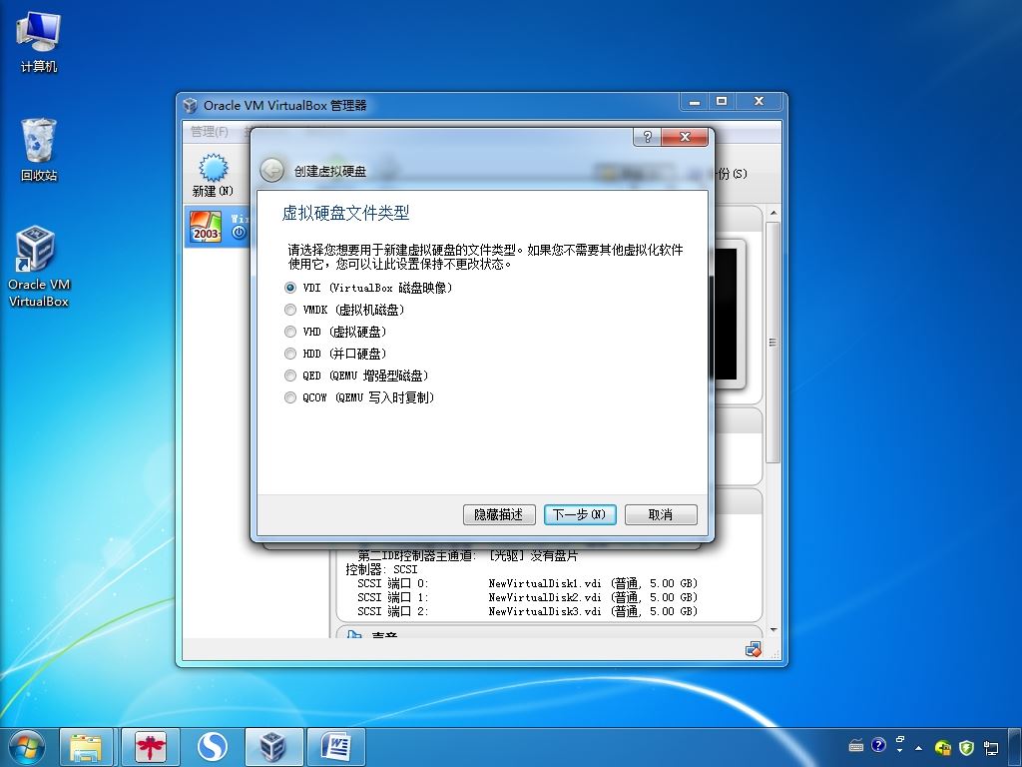This screenshot has height=767, width=1022.
Task: Click the VM preview thumbnail
Action: pyautogui.click(x=727, y=314)
